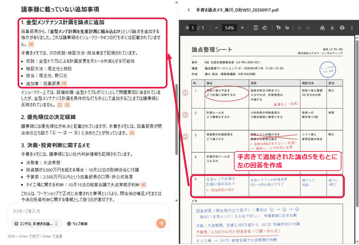
Task: Click the メッセージを入力 message box
Action: tap(88, 211)
